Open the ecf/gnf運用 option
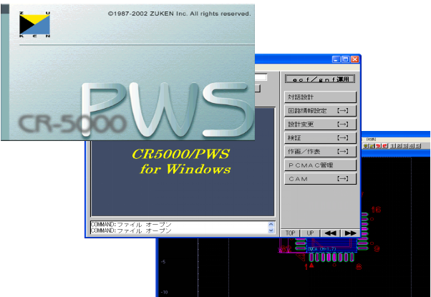The image size is (431, 297). (x=320, y=79)
